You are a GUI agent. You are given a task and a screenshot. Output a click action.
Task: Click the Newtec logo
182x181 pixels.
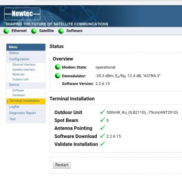tap(23, 14)
